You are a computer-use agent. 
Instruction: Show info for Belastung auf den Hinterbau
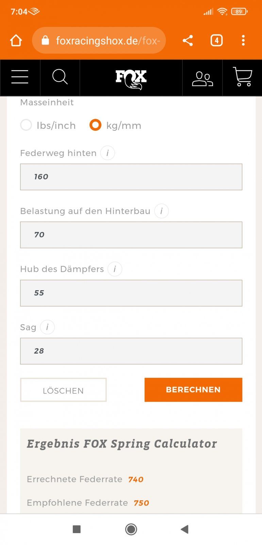tap(161, 211)
